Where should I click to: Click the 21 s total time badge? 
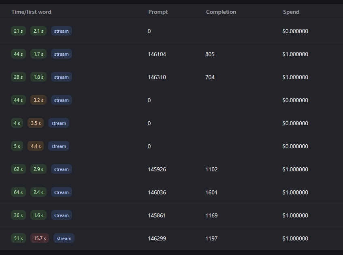coord(18,31)
